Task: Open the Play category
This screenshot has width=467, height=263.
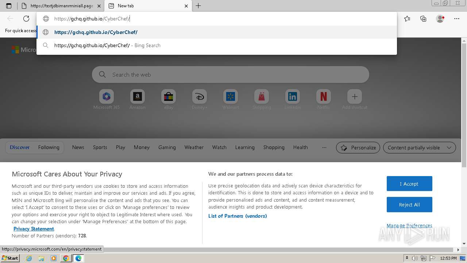Action: 120,148
